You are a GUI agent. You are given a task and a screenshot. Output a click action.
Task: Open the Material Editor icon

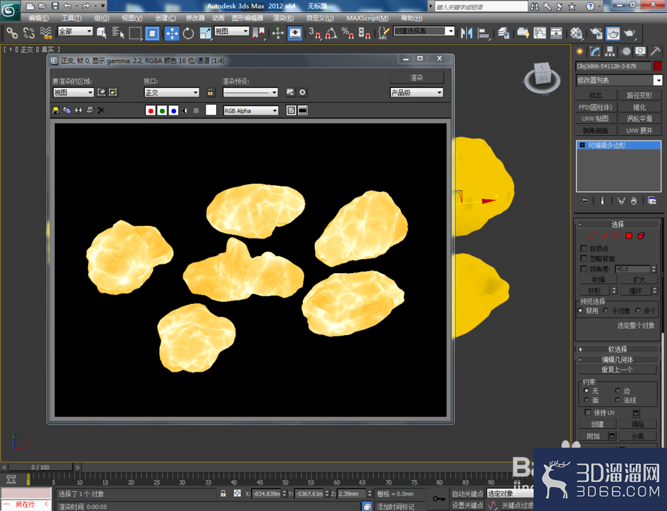(576, 33)
